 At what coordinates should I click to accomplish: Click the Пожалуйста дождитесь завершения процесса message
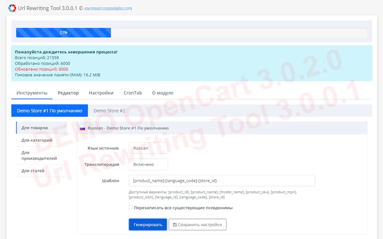(x=66, y=52)
